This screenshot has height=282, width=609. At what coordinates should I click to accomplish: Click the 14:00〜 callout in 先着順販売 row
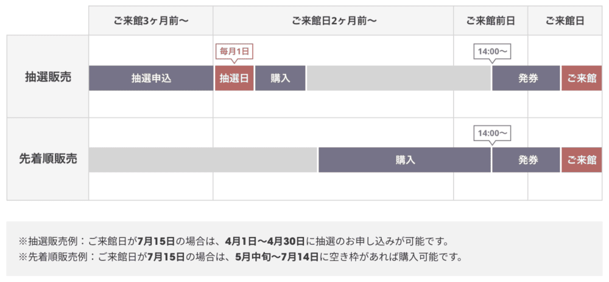point(492,133)
